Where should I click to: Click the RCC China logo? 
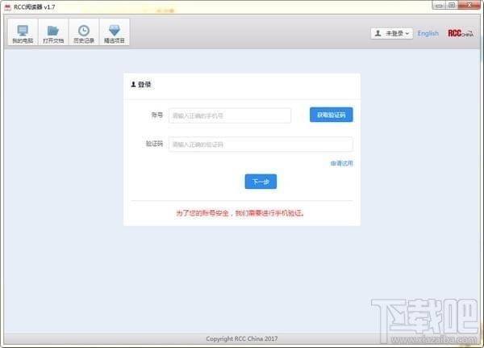tap(461, 33)
